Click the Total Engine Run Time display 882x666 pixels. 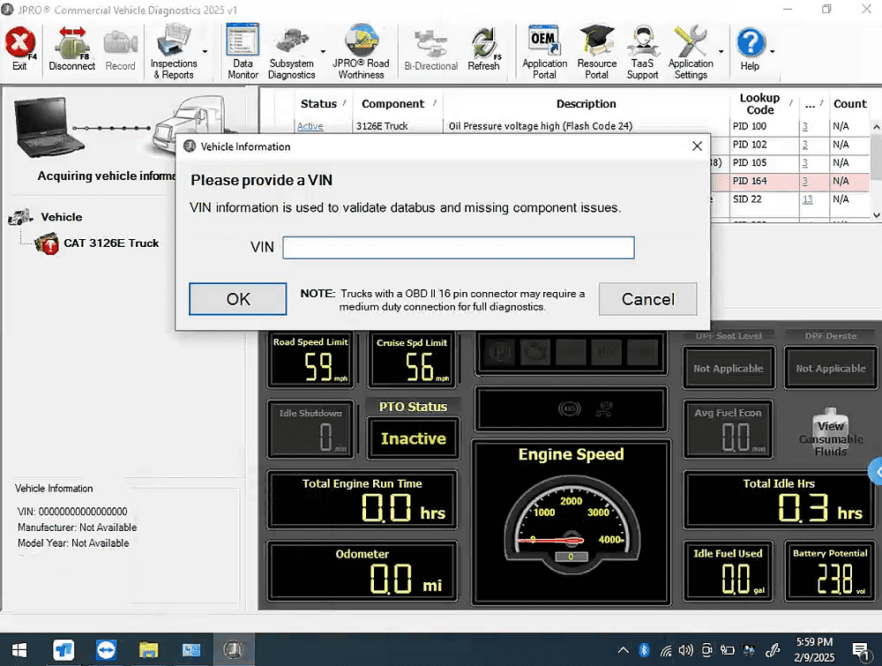pyautogui.click(x=362, y=501)
